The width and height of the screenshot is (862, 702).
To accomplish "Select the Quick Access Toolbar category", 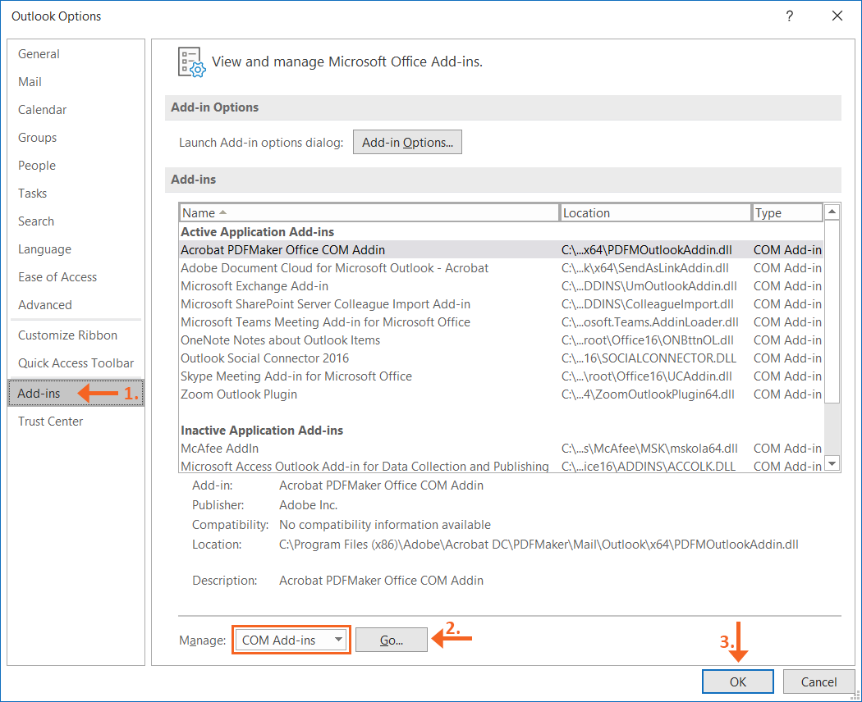I will [x=76, y=363].
